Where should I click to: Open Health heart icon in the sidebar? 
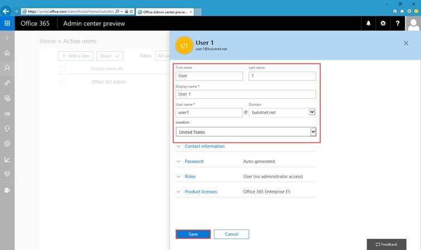(x=7, y=174)
